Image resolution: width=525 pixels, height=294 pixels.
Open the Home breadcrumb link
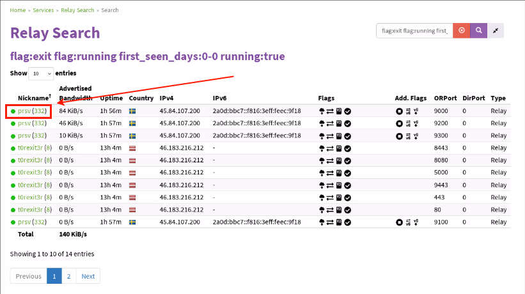point(18,10)
